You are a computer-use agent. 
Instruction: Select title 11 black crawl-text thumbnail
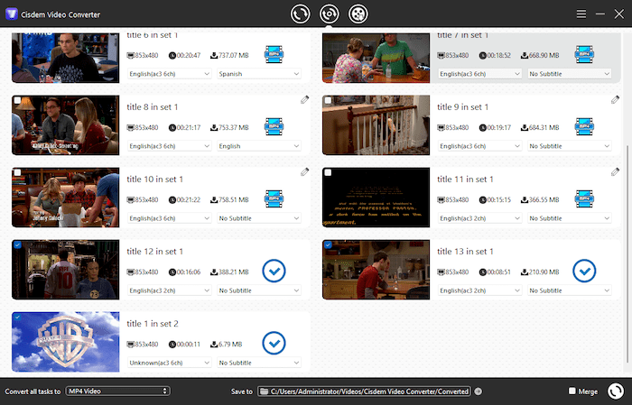coord(376,198)
